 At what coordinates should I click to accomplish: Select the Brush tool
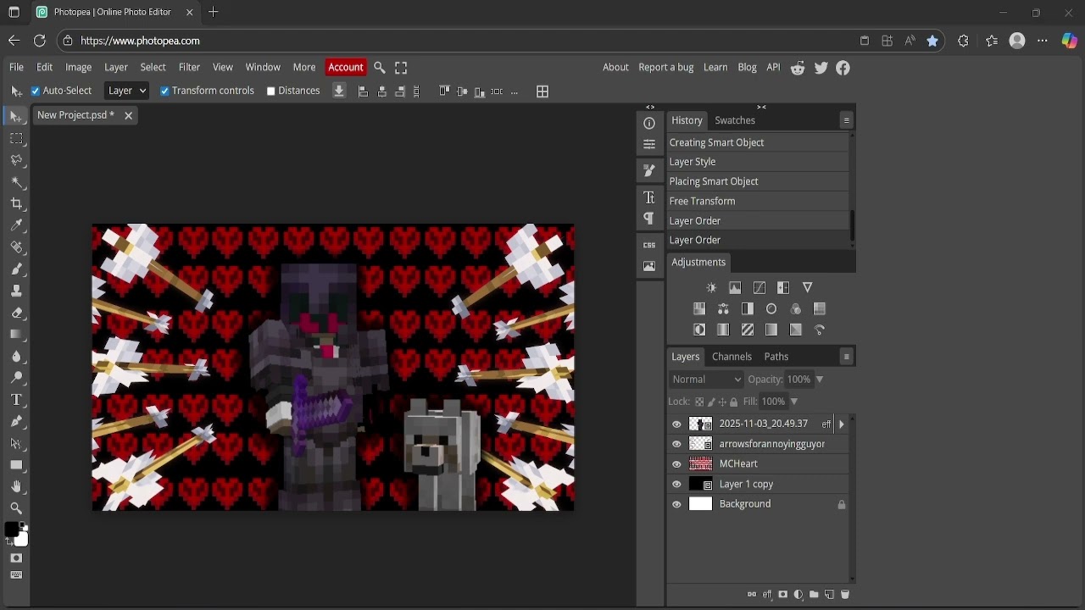[x=16, y=269]
